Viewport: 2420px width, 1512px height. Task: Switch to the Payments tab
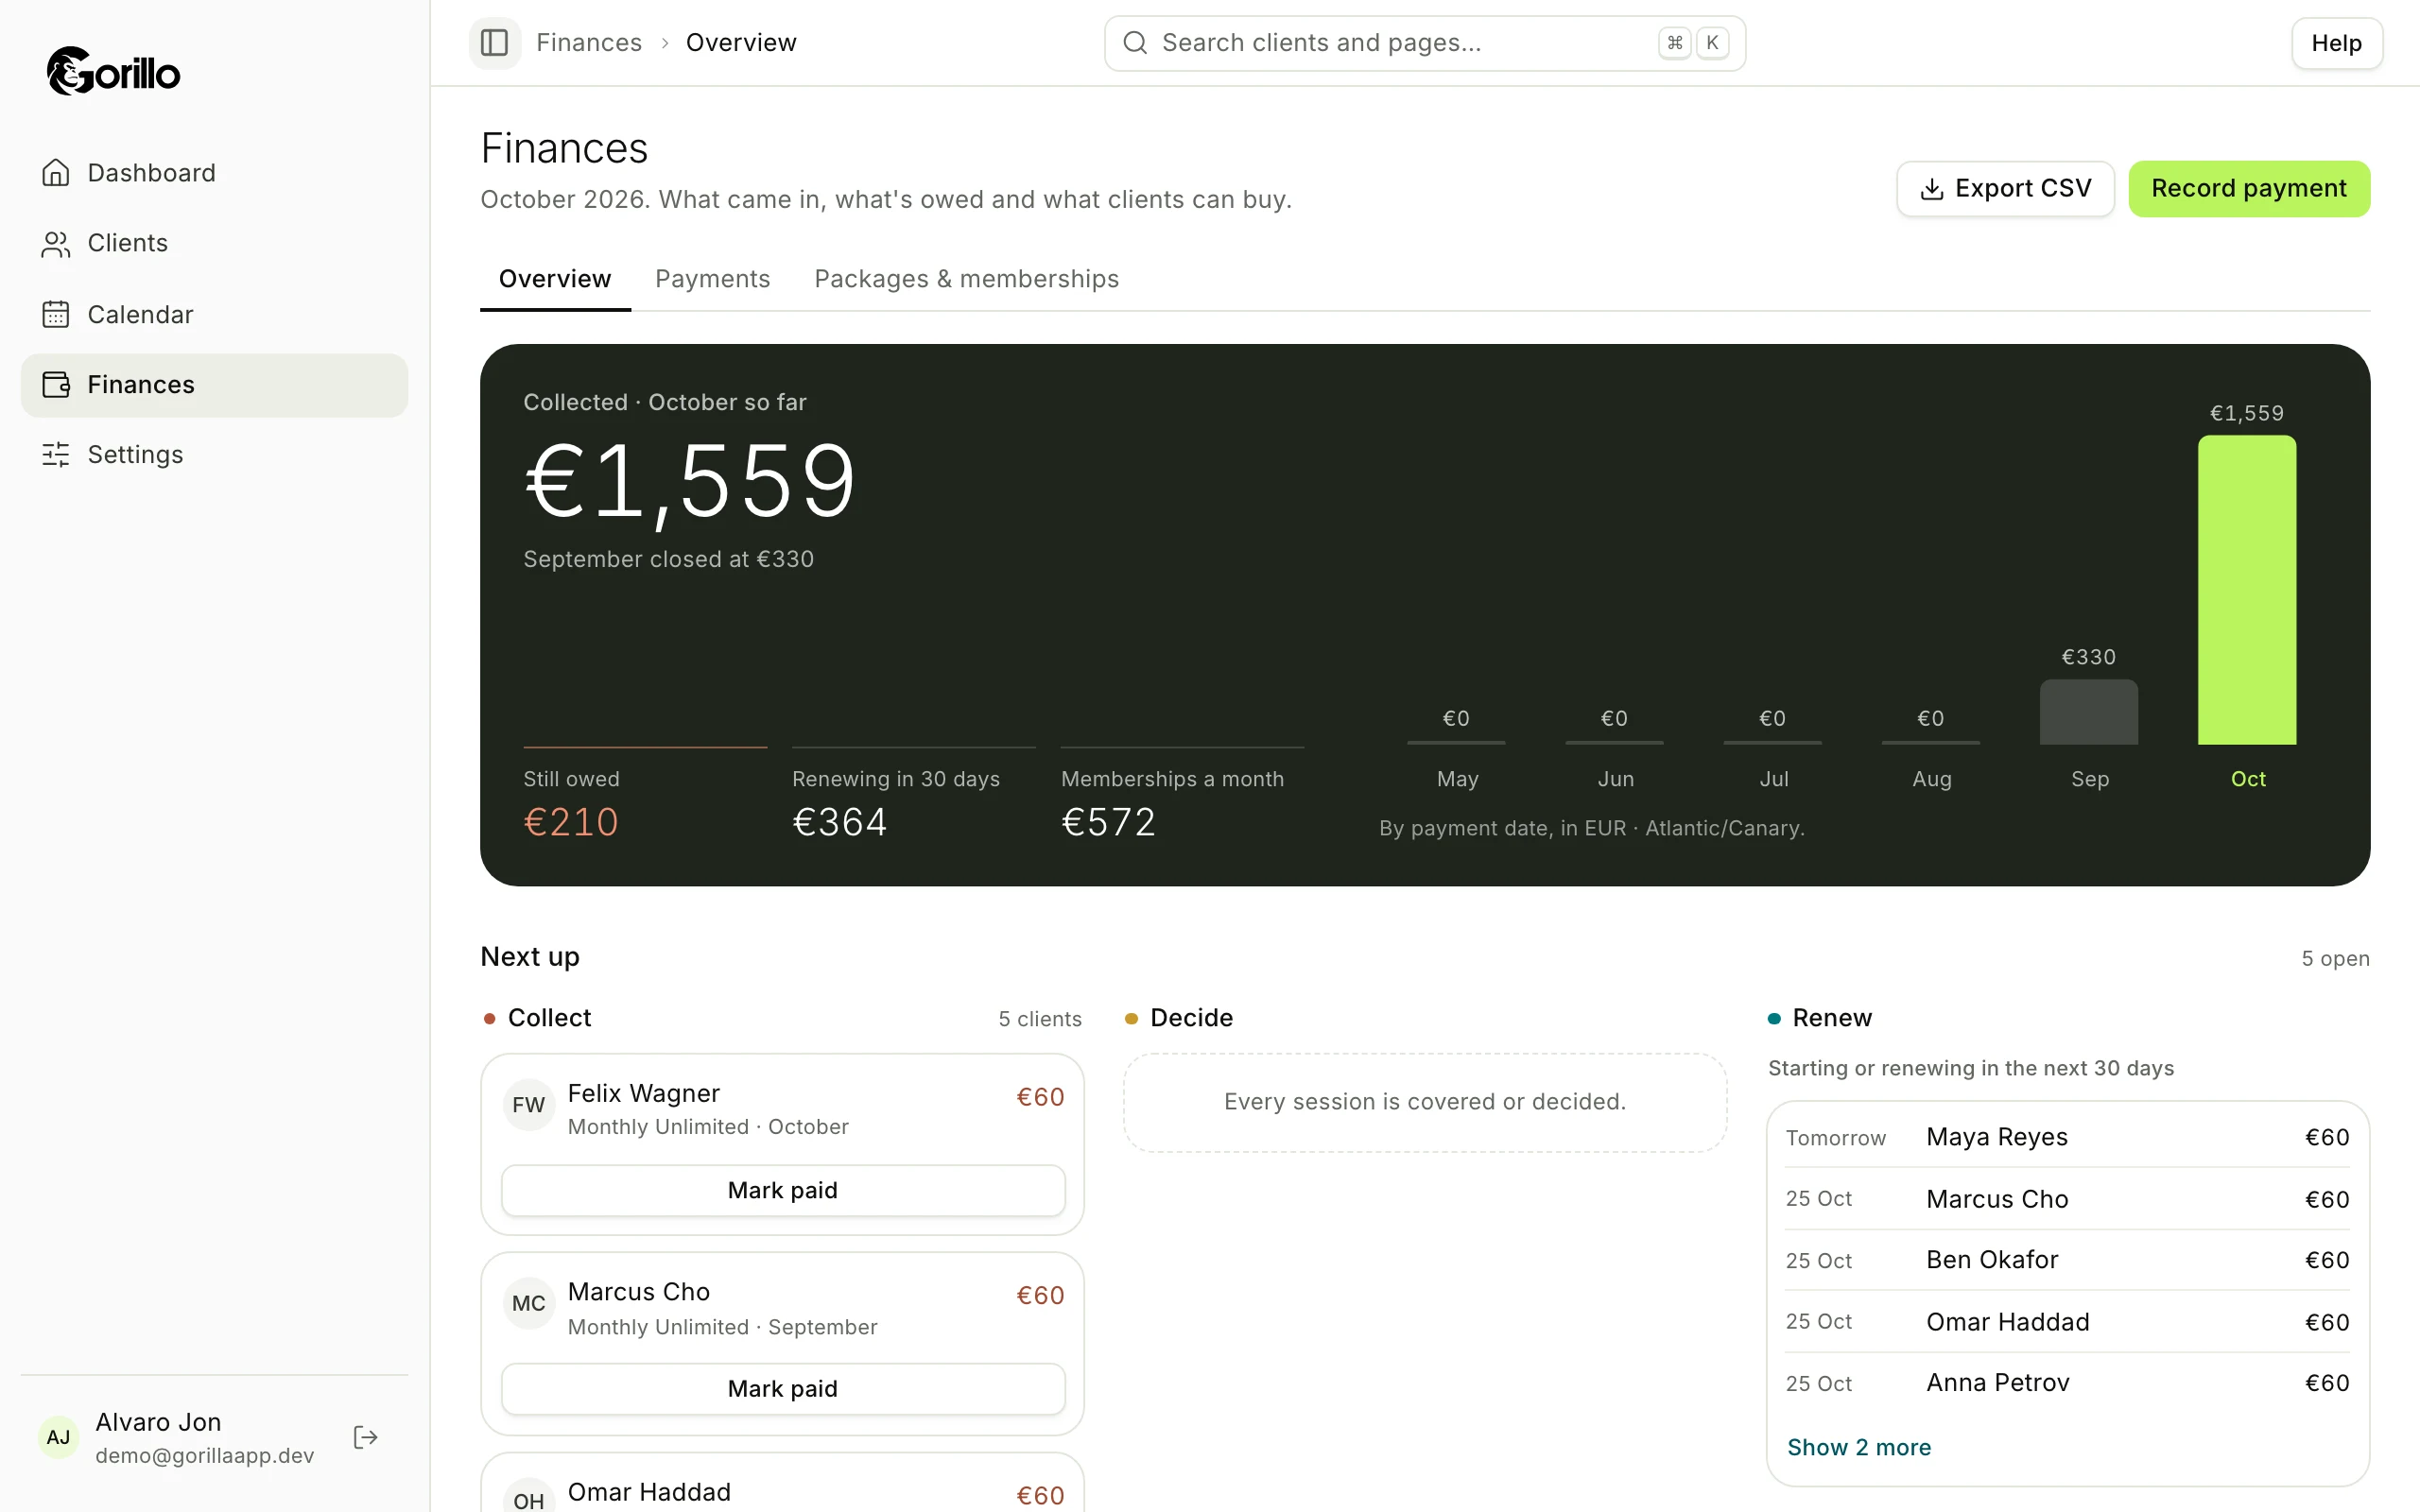pos(712,279)
